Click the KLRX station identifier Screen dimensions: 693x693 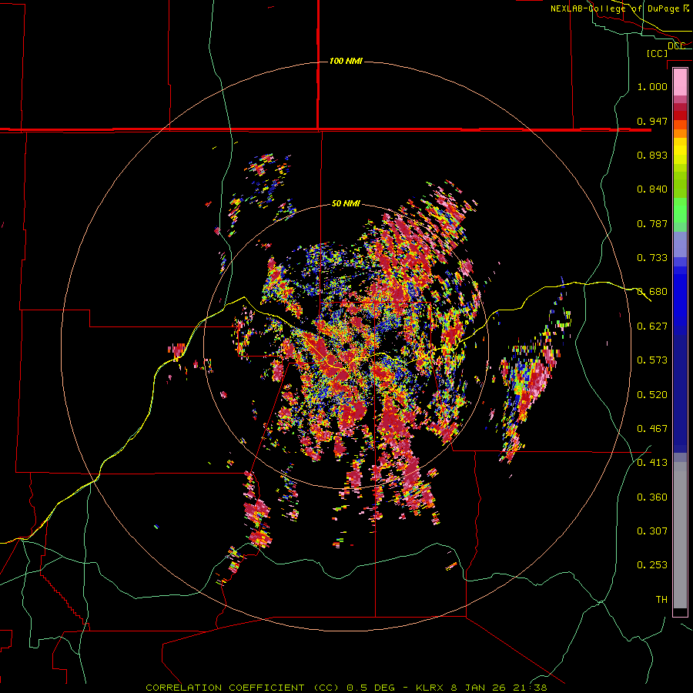pyautogui.click(x=430, y=688)
